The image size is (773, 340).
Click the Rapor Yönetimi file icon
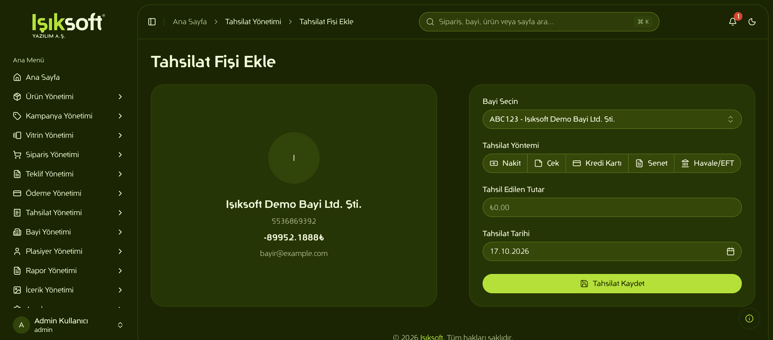(x=17, y=271)
